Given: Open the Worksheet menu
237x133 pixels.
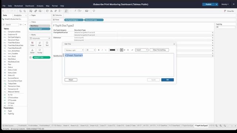Looking at the screenshot, I should pos(19,6).
